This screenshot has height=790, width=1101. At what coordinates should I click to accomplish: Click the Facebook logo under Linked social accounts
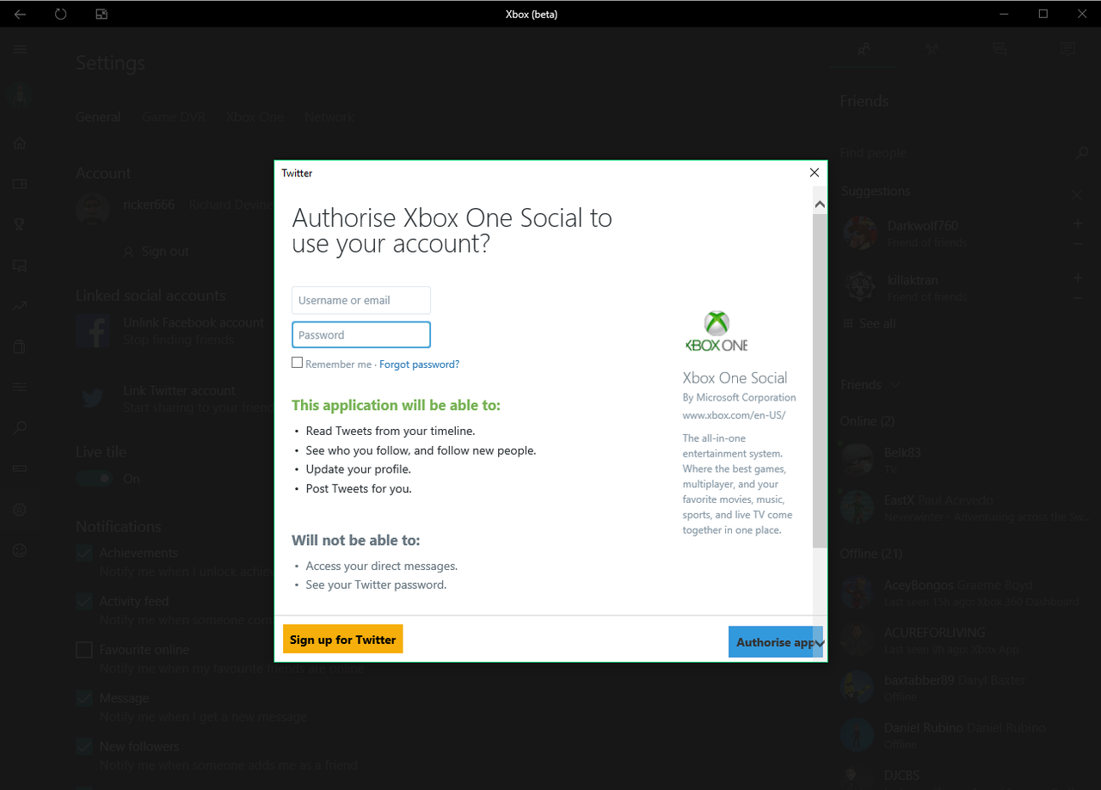[x=92, y=330]
